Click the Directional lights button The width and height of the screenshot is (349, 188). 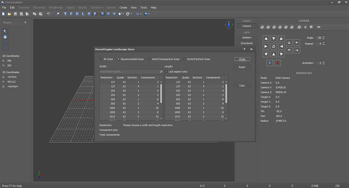tap(247, 43)
